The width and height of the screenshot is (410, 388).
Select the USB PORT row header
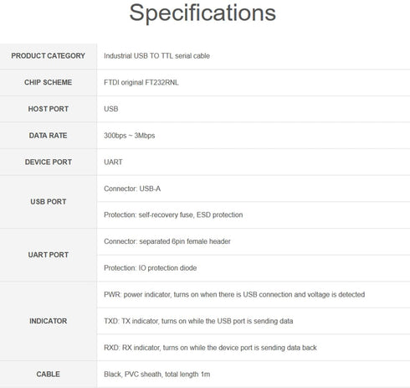tap(49, 202)
